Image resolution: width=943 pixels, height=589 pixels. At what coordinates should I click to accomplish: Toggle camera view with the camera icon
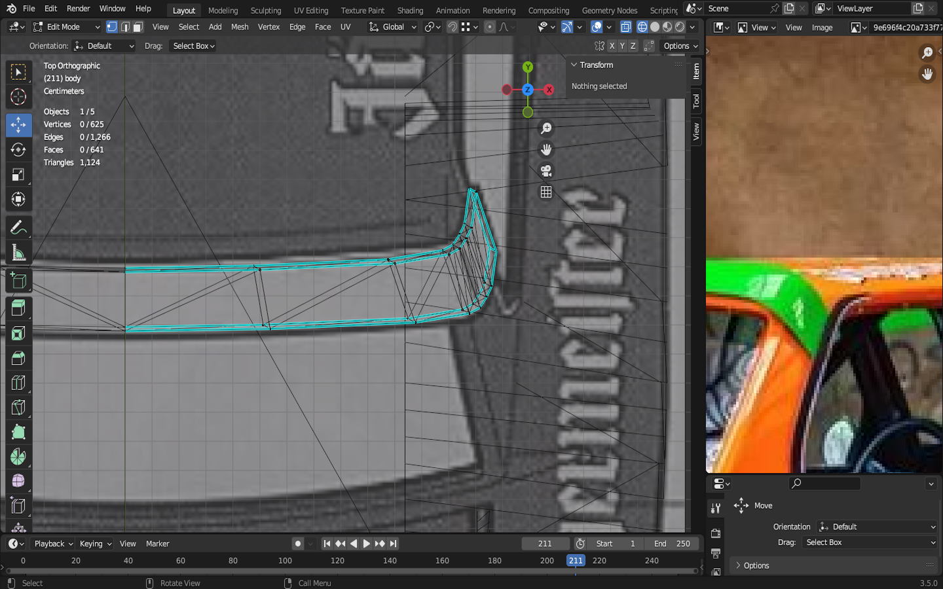coord(546,171)
